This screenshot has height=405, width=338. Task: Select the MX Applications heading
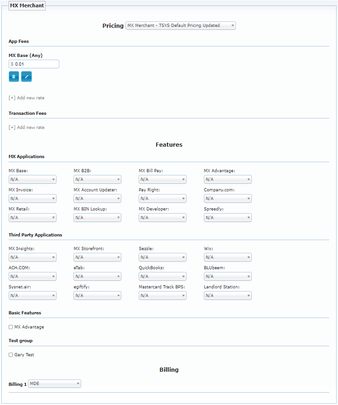pos(26,157)
